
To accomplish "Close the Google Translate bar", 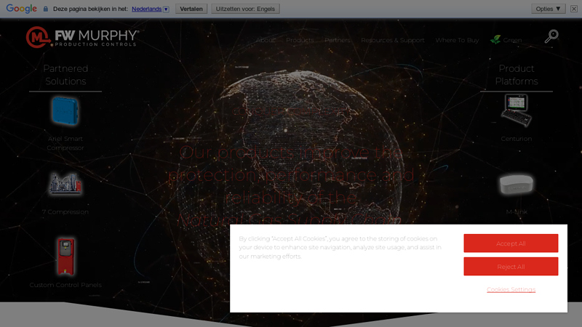I will point(574,9).
